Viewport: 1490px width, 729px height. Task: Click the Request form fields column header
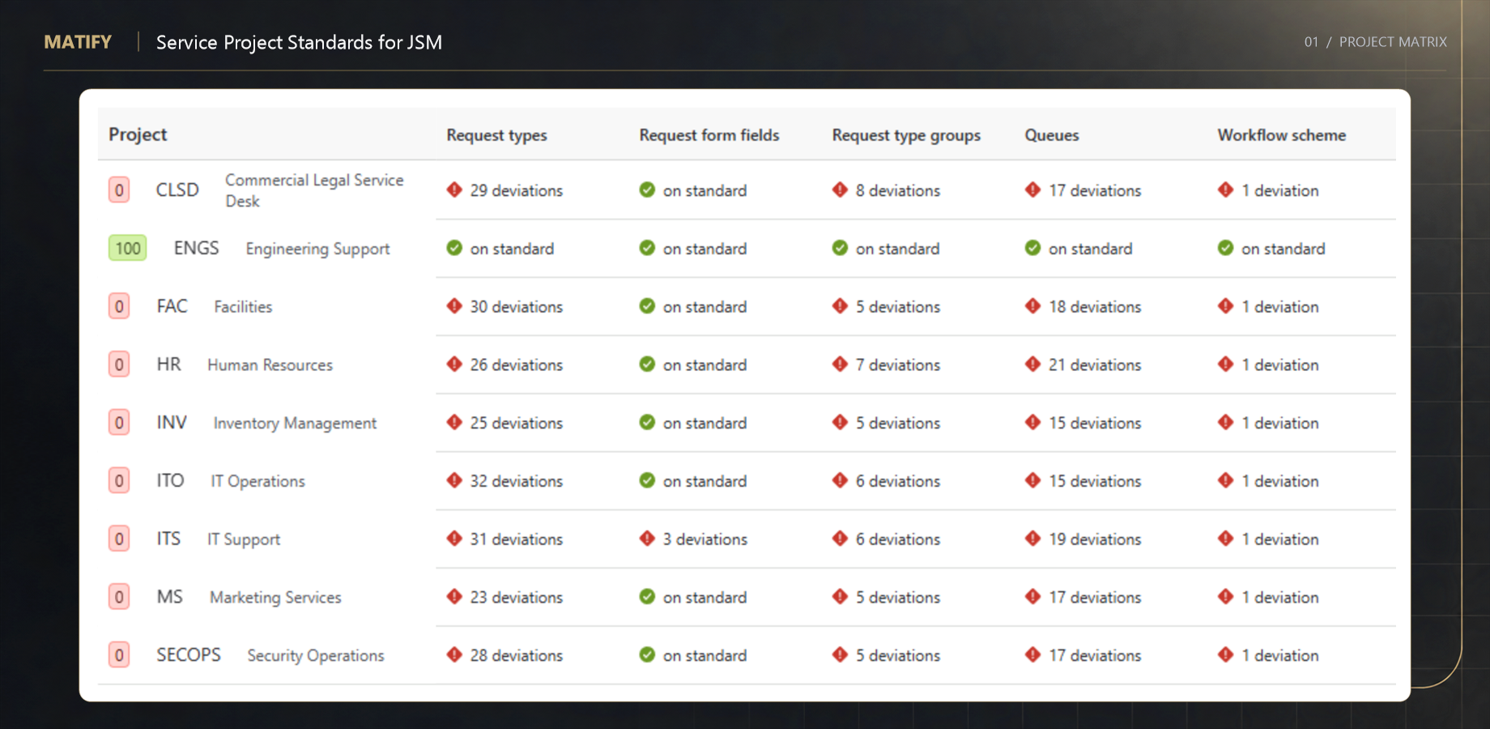[x=709, y=135]
